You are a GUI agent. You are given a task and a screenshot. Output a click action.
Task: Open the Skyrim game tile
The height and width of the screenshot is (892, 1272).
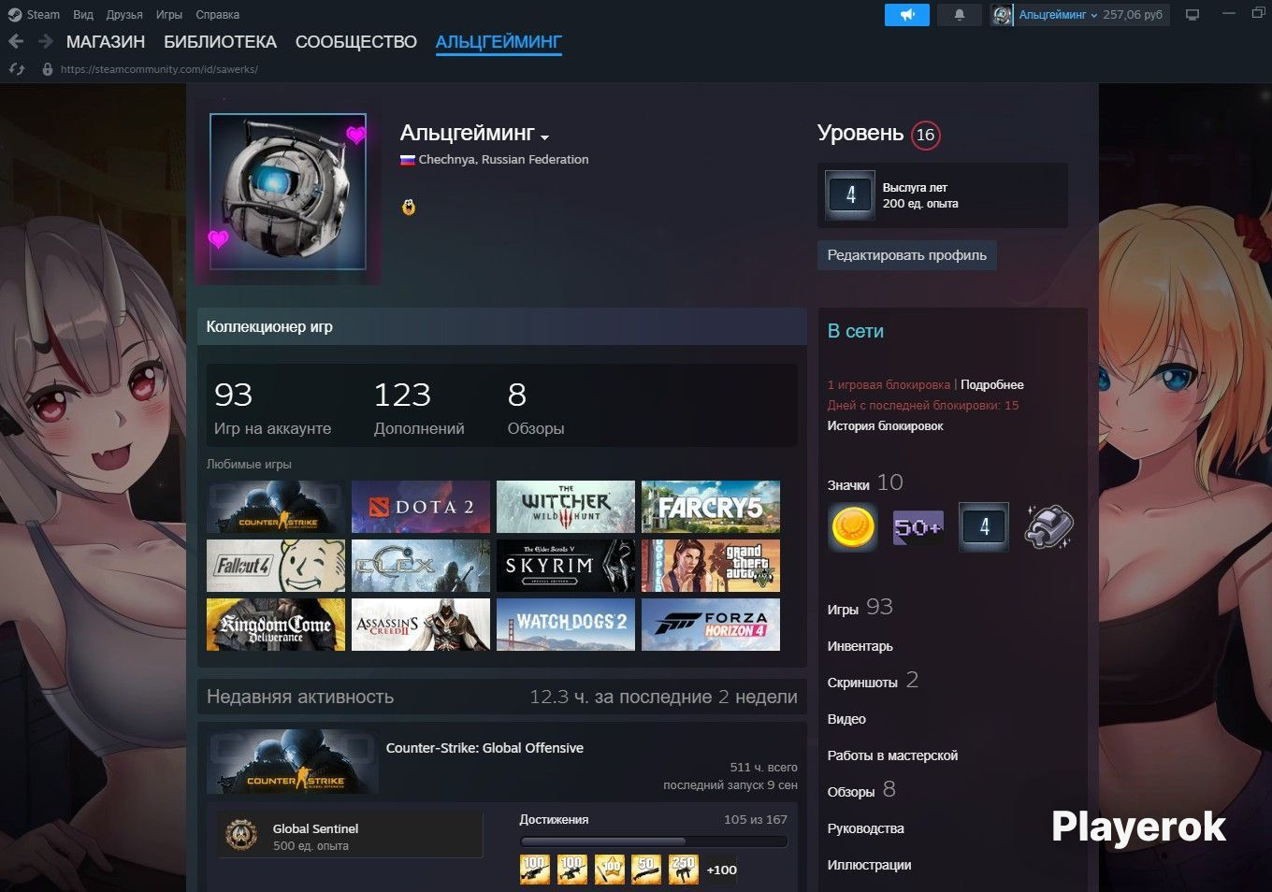coord(566,566)
